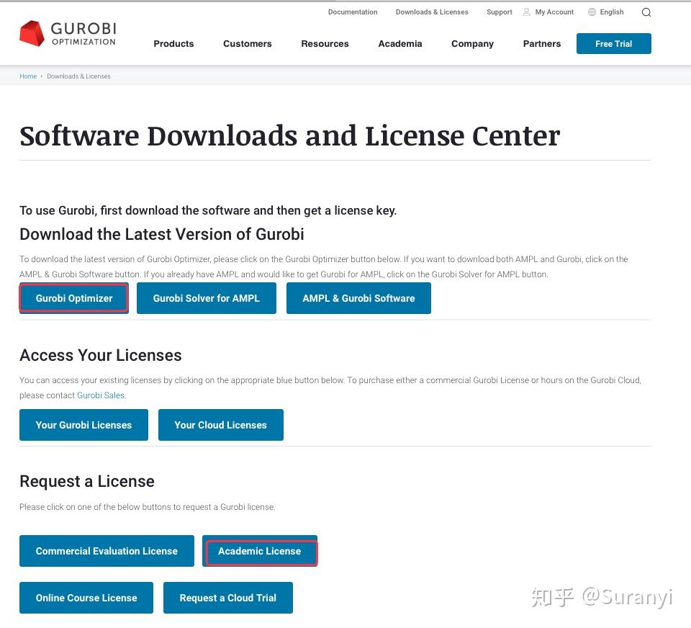Open the Academia menu

point(399,44)
